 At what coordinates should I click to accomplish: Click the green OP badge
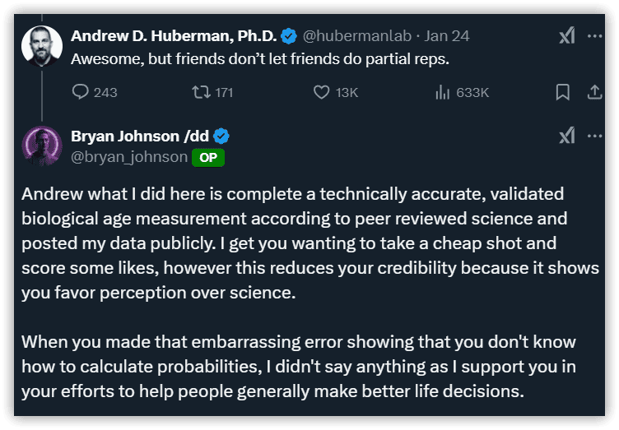[208, 158]
